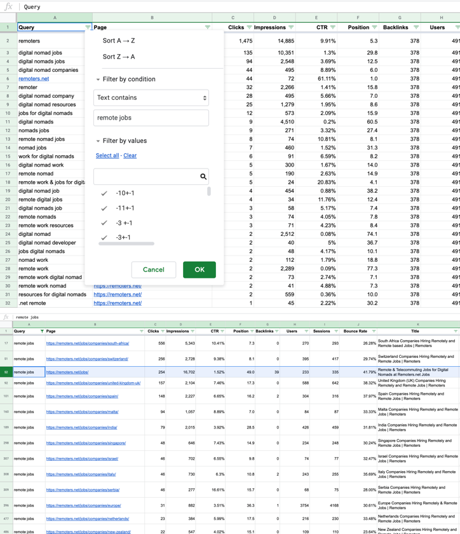Collapse the Filter by values section
The width and height of the screenshot is (460, 534).
[x=98, y=141]
